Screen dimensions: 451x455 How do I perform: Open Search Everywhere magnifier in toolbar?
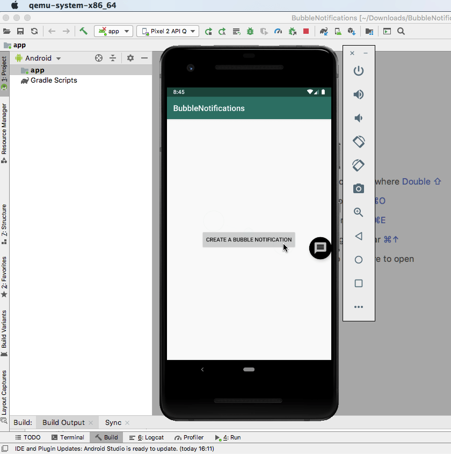[x=401, y=31]
